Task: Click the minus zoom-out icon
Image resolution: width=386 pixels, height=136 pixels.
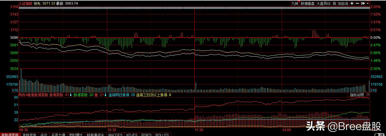Action: (x=357, y=3)
